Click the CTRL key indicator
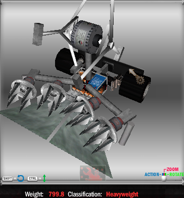This screenshot has width=184, height=198. pos(33,179)
